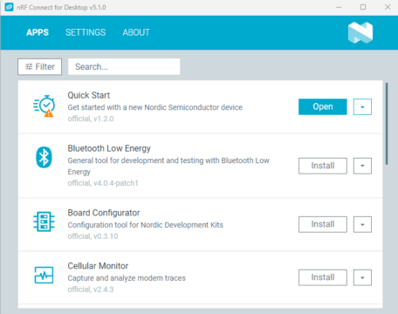398x314 pixels.
Task: Click the Bluetooth Low Energy title text
Action: (109, 148)
